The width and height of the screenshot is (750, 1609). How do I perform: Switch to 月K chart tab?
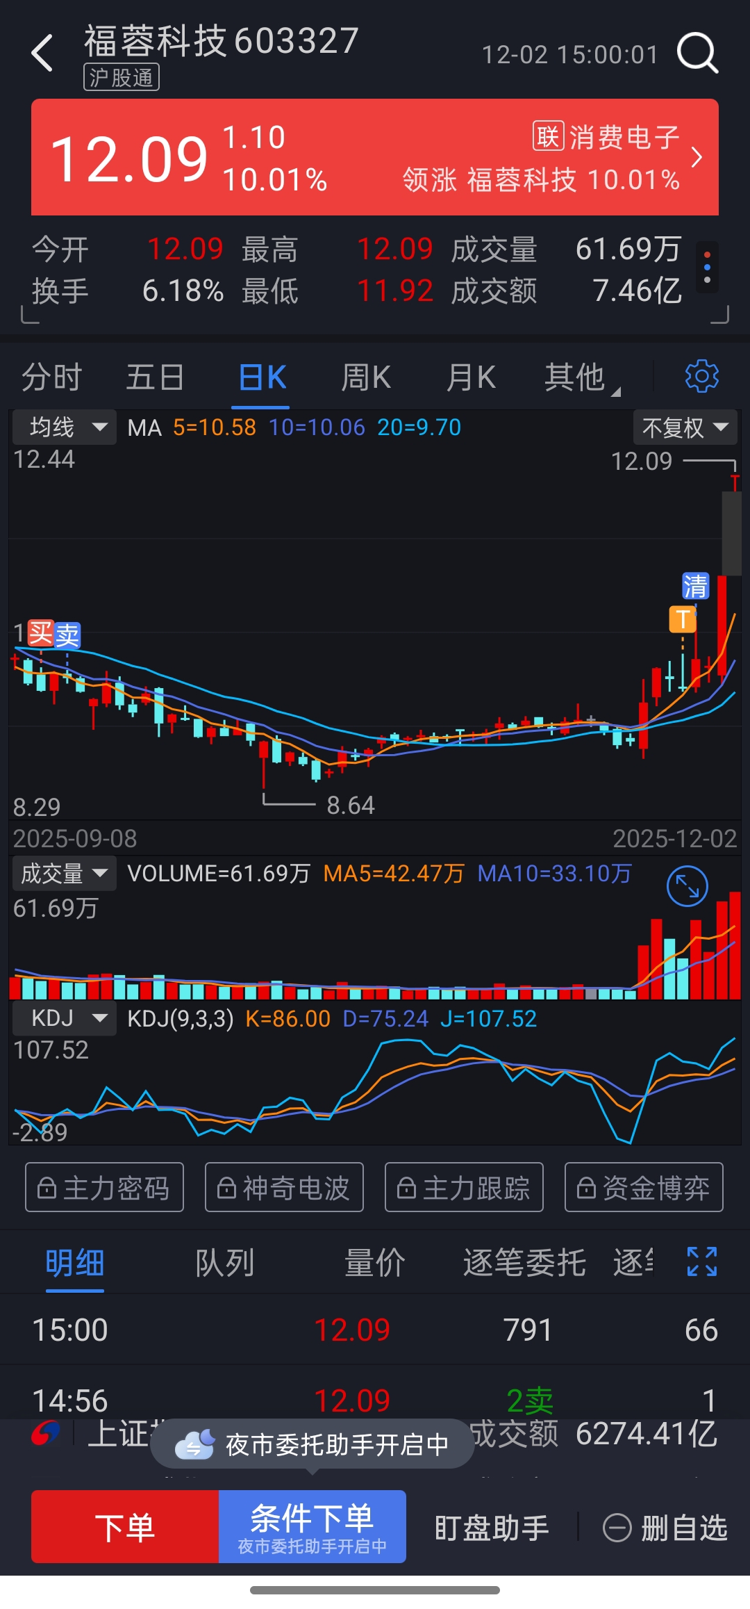470,377
